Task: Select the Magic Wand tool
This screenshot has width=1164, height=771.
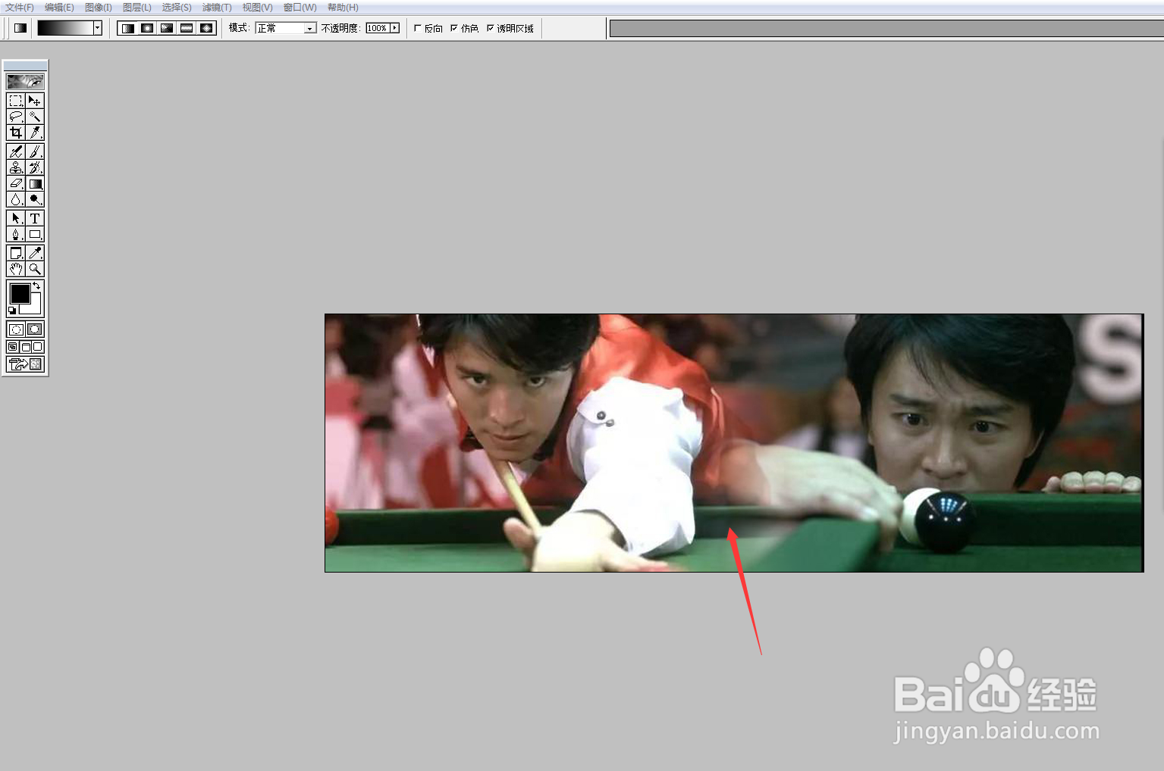Action: pyautogui.click(x=35, y=117)
